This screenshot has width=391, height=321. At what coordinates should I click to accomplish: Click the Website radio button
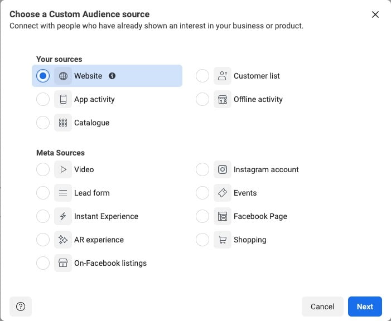43,76
